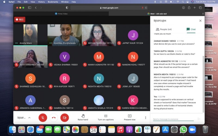Go back in Safari
Screen dimensions: 218x136
coord(36,8)
